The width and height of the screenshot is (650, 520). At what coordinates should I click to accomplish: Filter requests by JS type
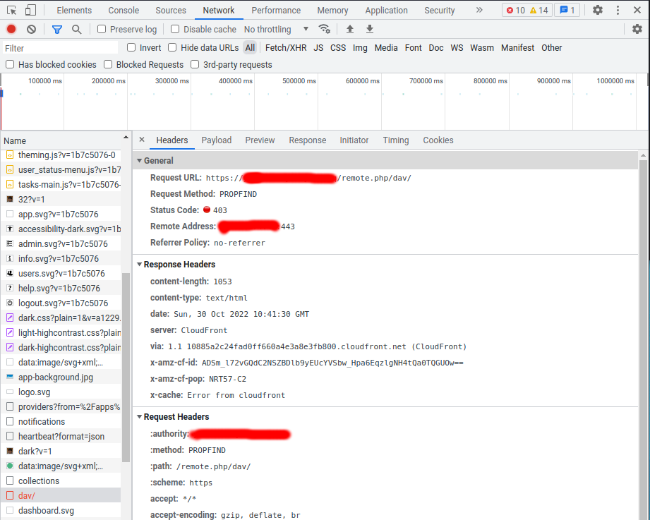coord(318,48)
